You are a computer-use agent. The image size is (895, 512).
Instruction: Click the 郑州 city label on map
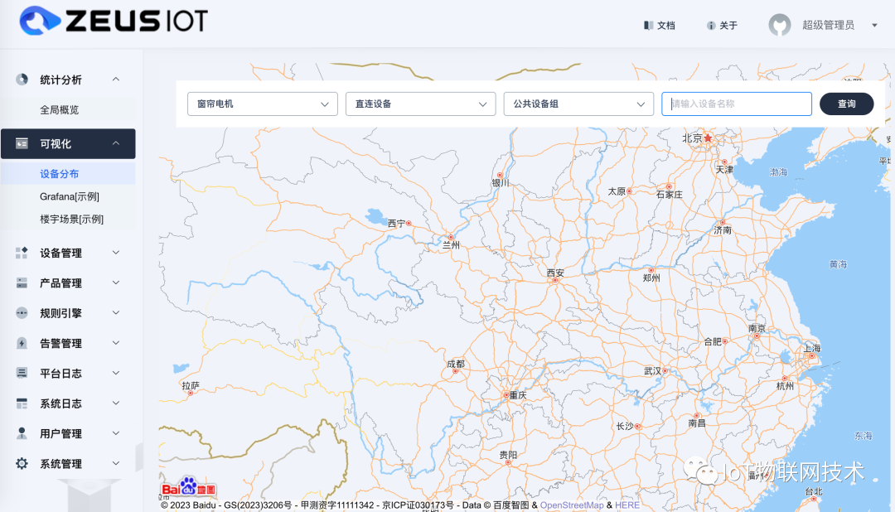651,278
